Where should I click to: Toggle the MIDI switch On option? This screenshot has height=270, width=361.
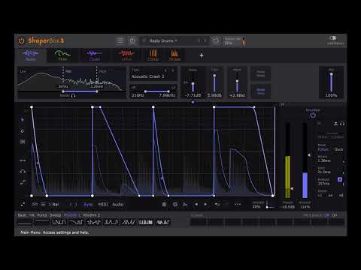(335, 215)
